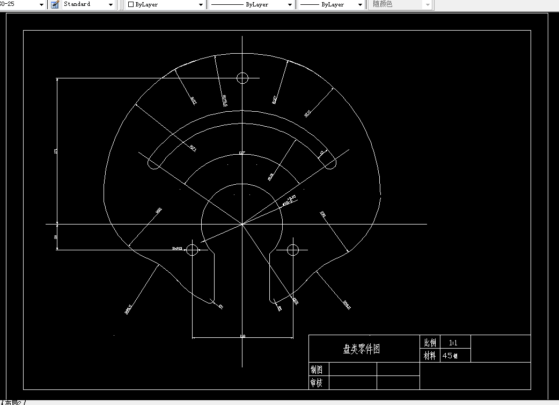Select the 审核 label in title block

click(316, 382)
